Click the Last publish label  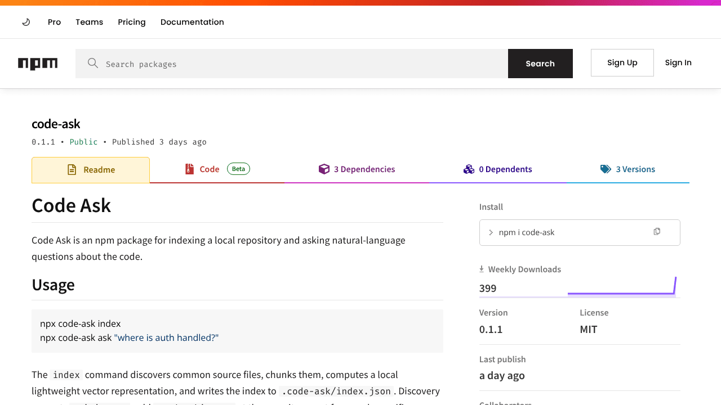point(502,359)
